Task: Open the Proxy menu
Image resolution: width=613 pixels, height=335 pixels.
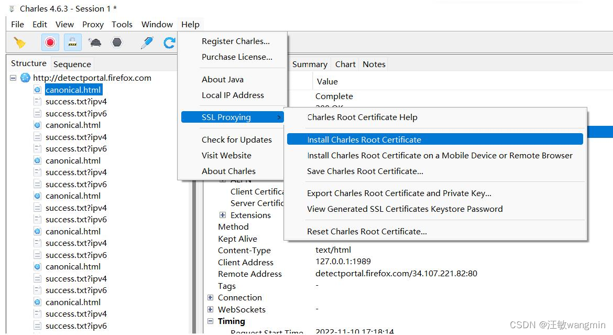Action: pyautogui.click(x=93, y=24)
